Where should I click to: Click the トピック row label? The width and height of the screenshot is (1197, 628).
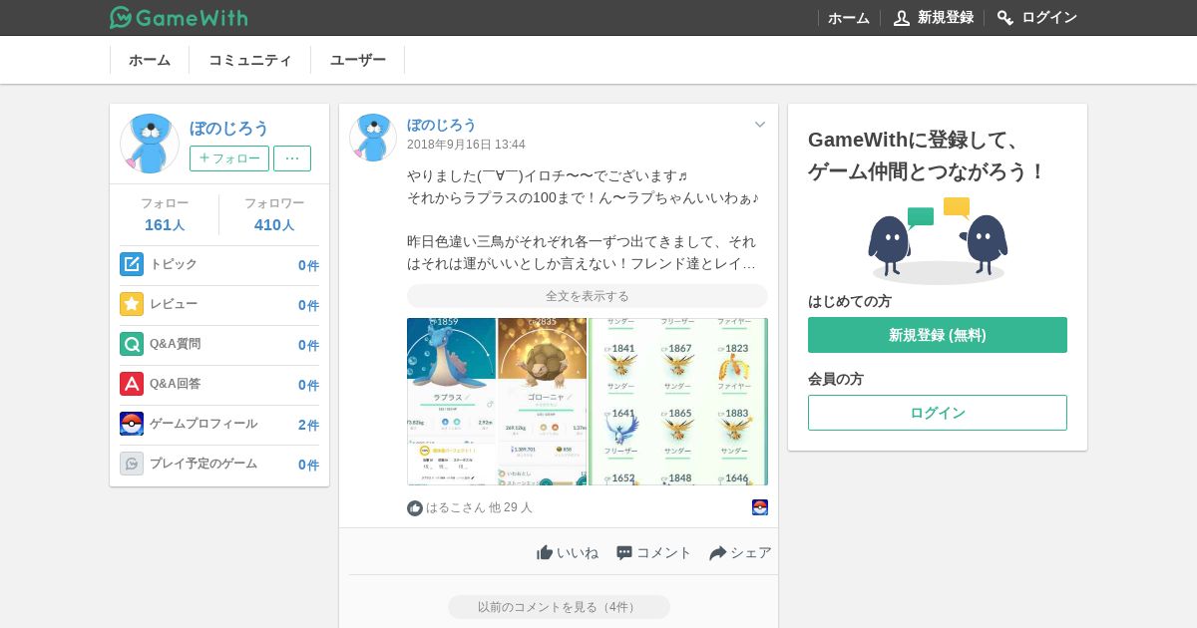tap(174, 264)
